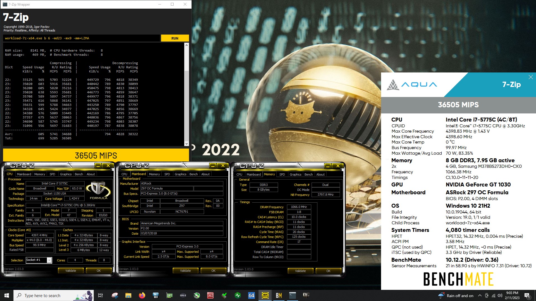
Task: Click the Threads value 8 in CPU-Z
Action: [104, 260]
